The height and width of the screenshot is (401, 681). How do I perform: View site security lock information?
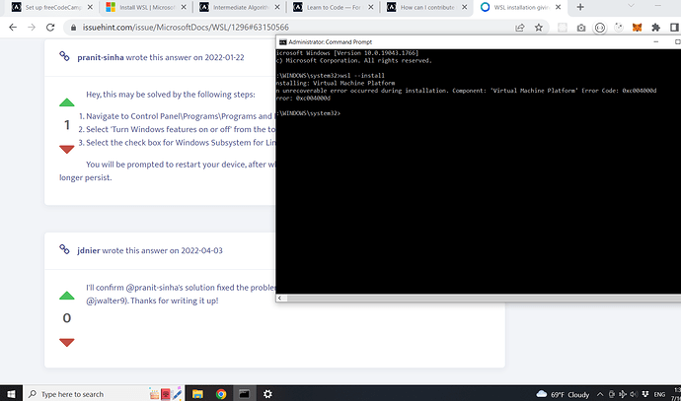tap(73, 28)
